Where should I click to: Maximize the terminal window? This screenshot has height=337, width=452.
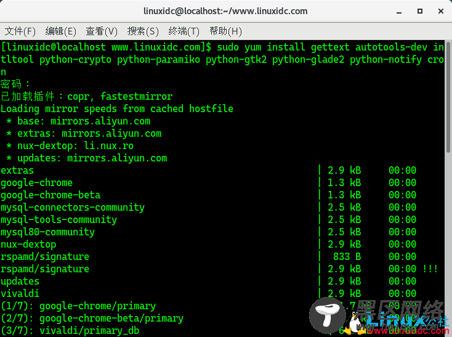pyautogui.click(x=420, y=11)
